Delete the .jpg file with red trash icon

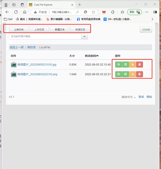tap(140, 64)
